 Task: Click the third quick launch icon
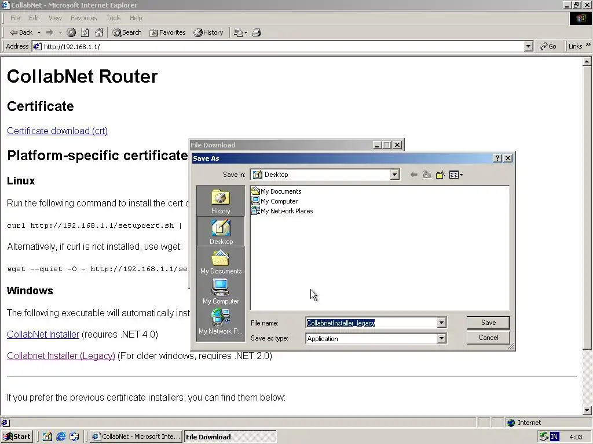[74, 437]
